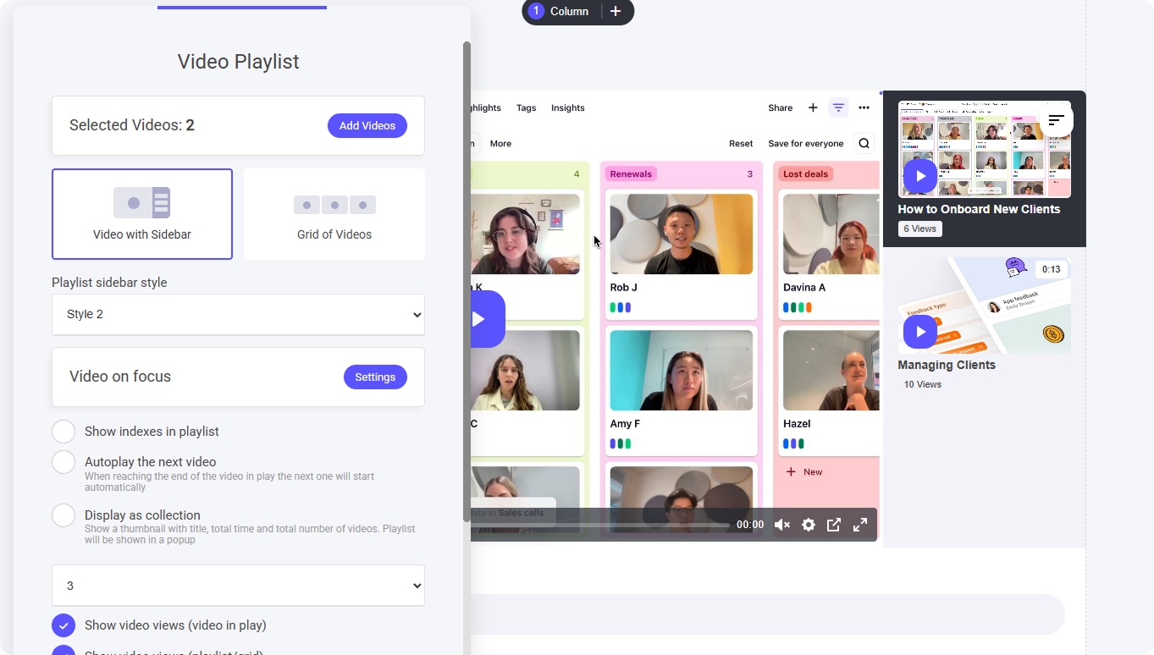Mute the video player volume
The height and width of the screenshot is (655, 1154).
[x=782, y=525]
